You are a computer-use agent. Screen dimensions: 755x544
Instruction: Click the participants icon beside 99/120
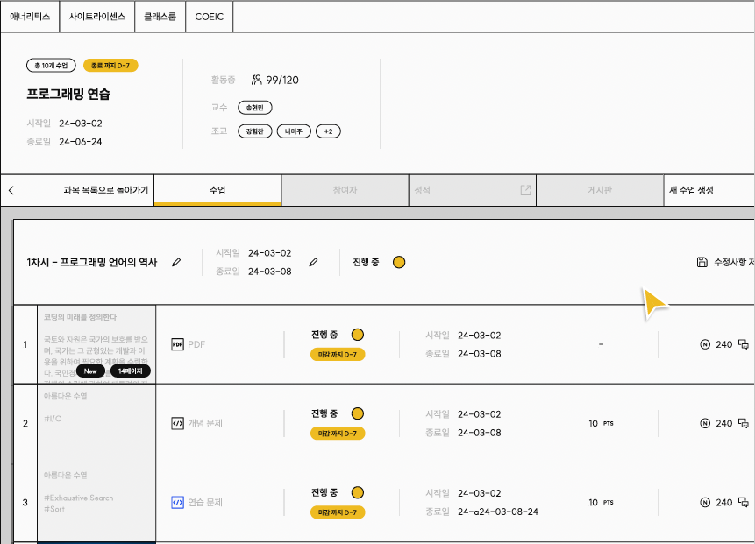[x=257, y=80]
